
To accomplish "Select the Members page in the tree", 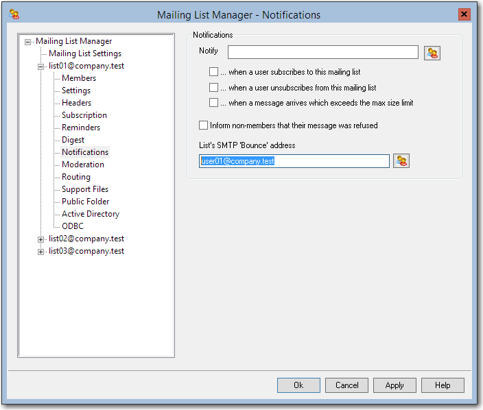I will (x=79, y=78).
